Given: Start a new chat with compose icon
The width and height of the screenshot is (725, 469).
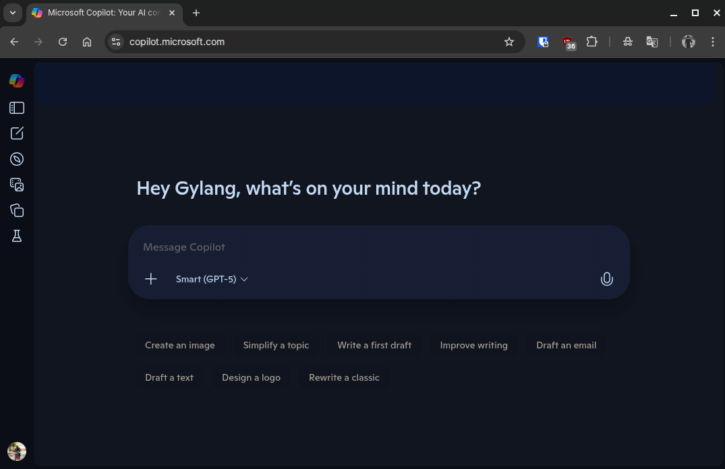Looking at the screenshot, I should click(x=17, y=133).
